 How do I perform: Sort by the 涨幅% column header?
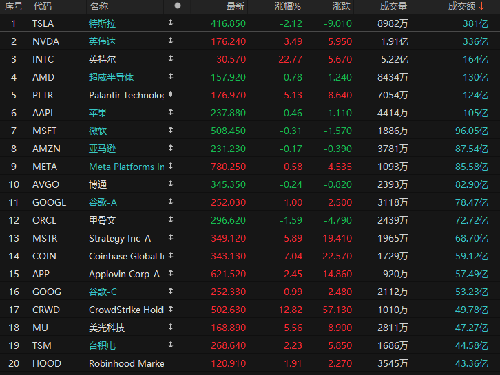click(x=288, y=6)
